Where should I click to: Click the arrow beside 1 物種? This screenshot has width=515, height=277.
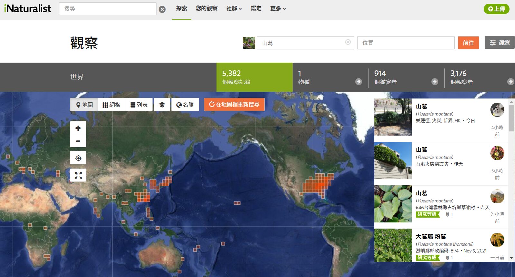(359, 82)
